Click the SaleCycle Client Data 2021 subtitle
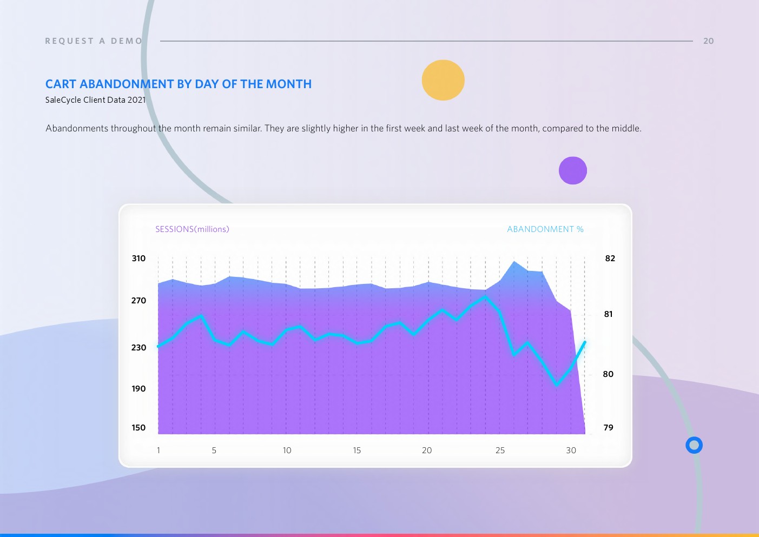 [x=95, y=100]
